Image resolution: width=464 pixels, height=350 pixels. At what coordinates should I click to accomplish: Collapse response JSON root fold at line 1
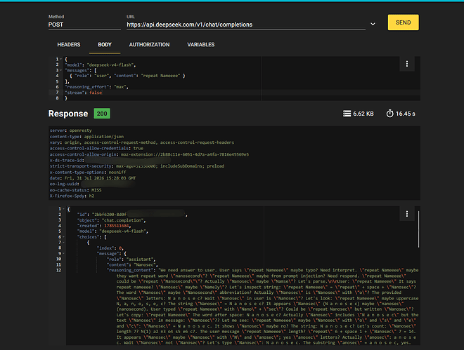(x=63, y=209)
